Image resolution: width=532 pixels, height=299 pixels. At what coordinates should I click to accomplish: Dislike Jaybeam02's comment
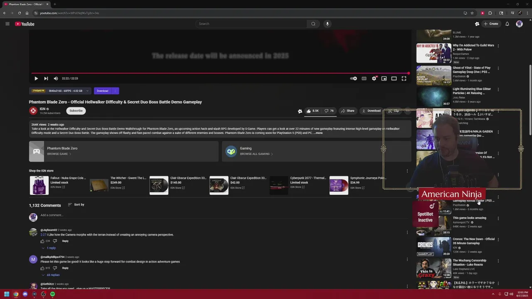55,241
